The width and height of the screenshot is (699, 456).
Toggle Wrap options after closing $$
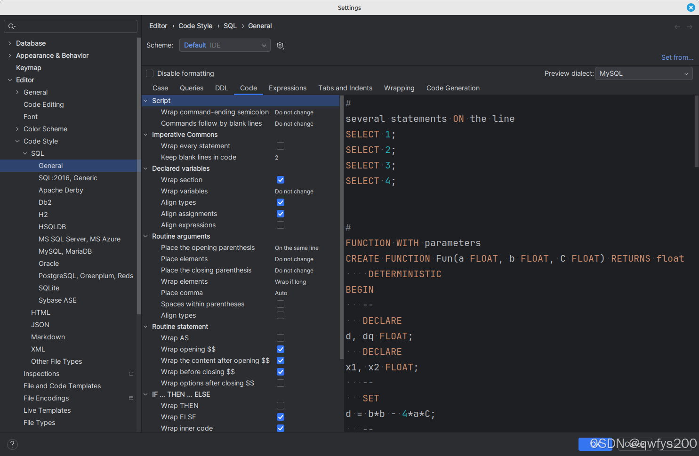click(x=281, y=383)
